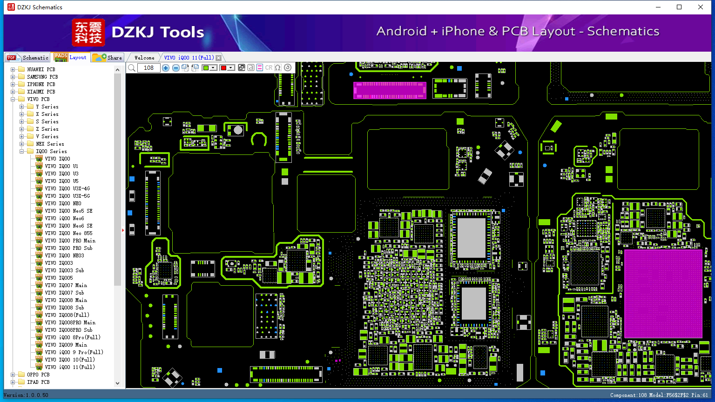The image size is (715, 402).
Task: Click the PADS icon beside VIVO IQOO3
Action: click(x=39, y=263)
